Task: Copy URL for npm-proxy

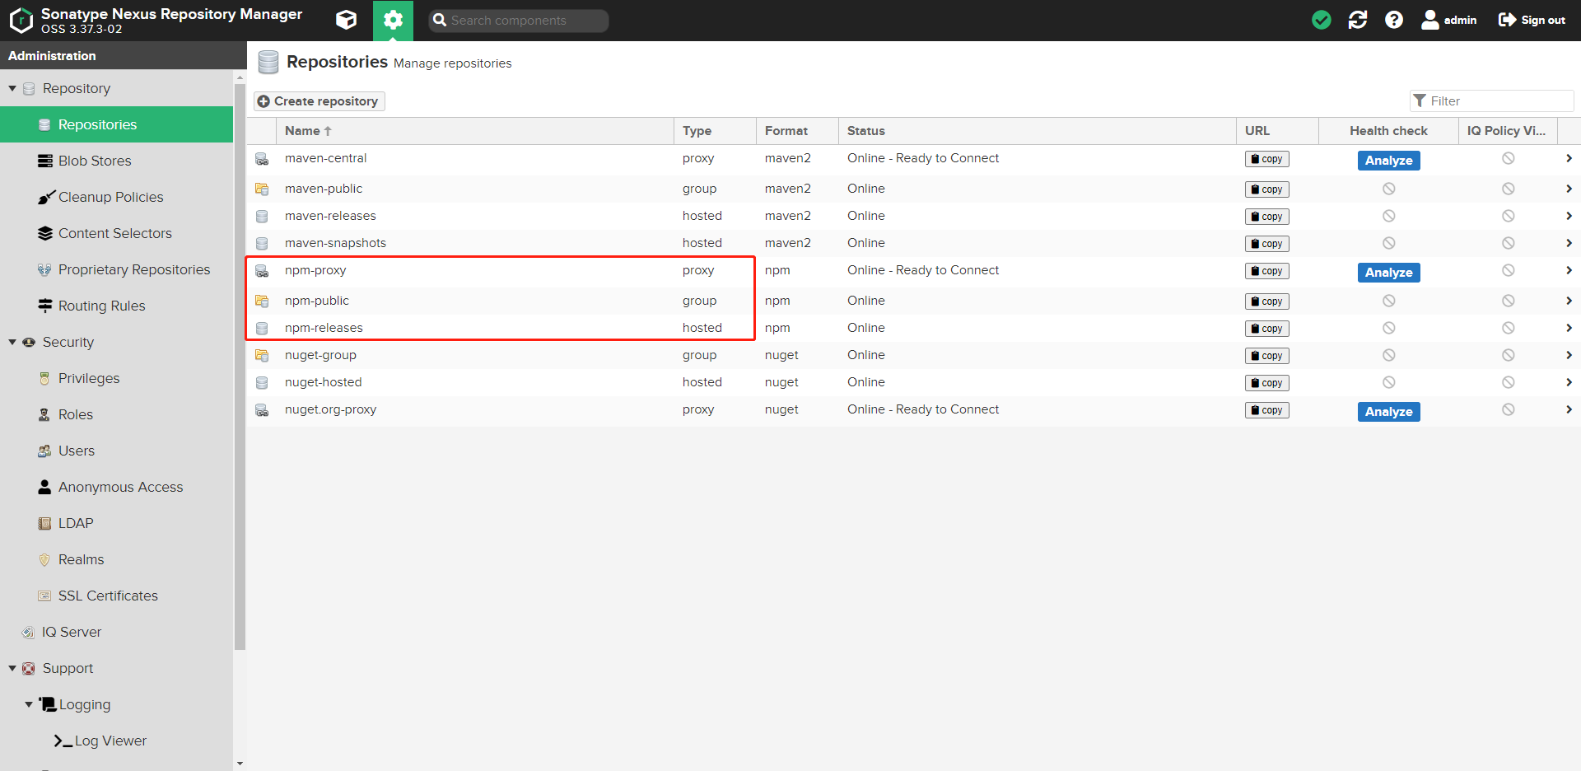Action: (1266, 271)
